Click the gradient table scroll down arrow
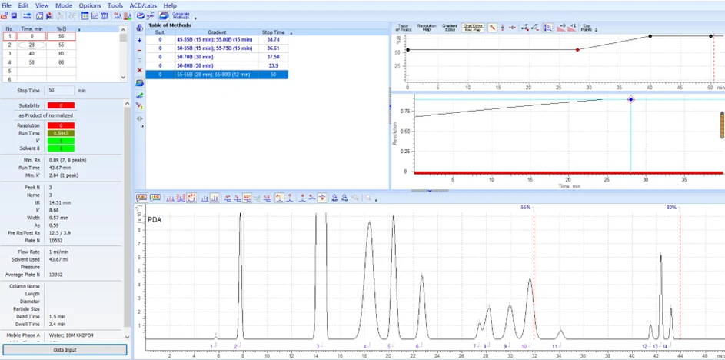The width and height of the screenshot is (725, 360). (x=122, y=78)
